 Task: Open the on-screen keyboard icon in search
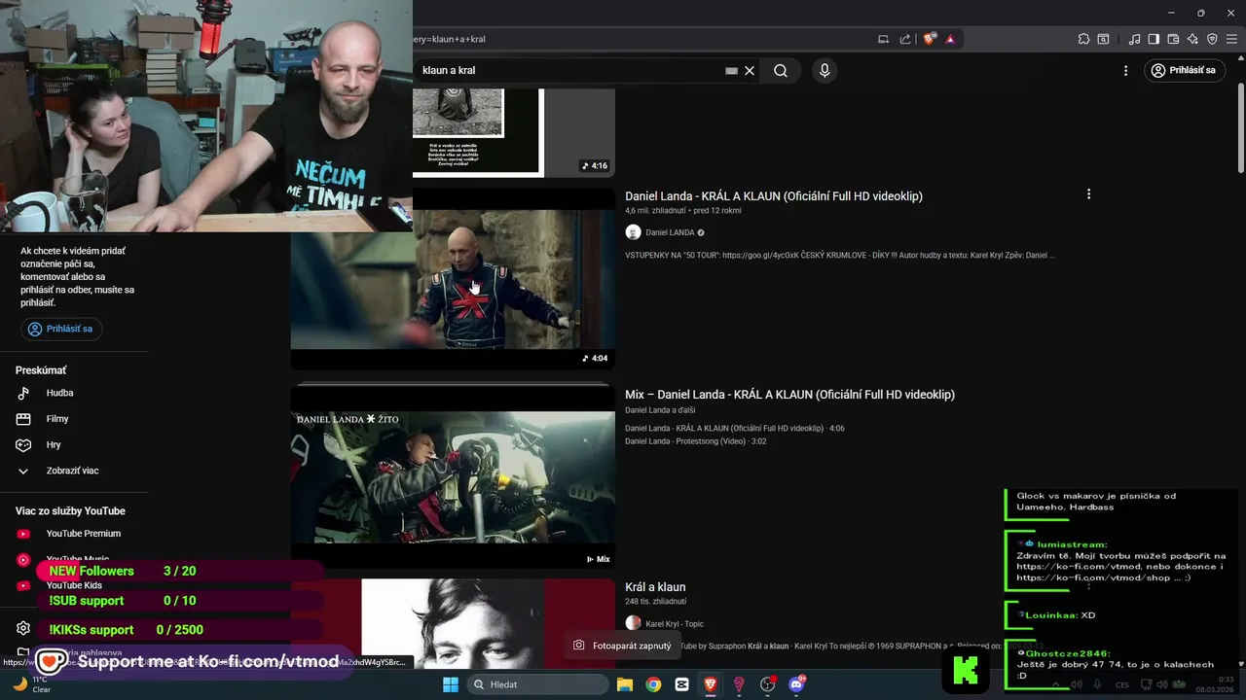pos(731,70)
